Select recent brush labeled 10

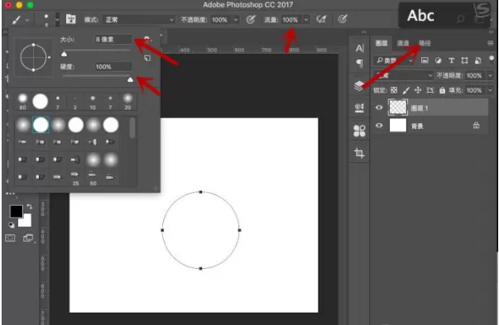(x=93, y=102)
